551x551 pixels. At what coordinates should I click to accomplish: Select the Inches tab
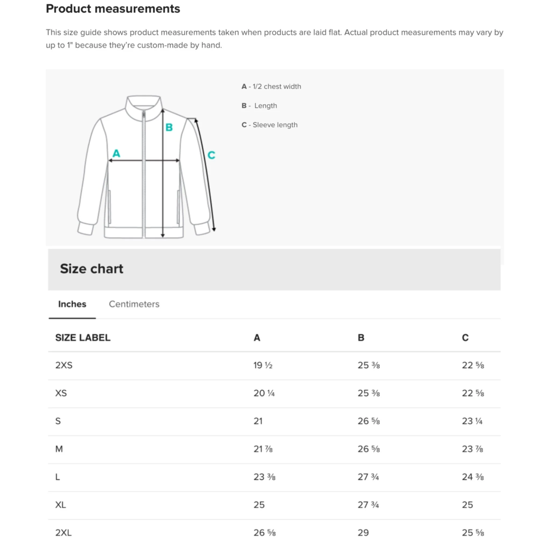(x=72, y=304)
